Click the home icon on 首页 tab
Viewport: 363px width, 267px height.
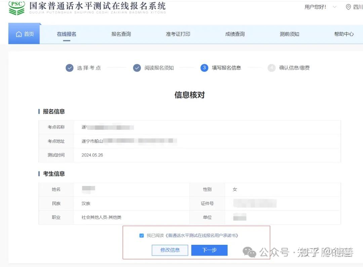click(x=19, y=33)
